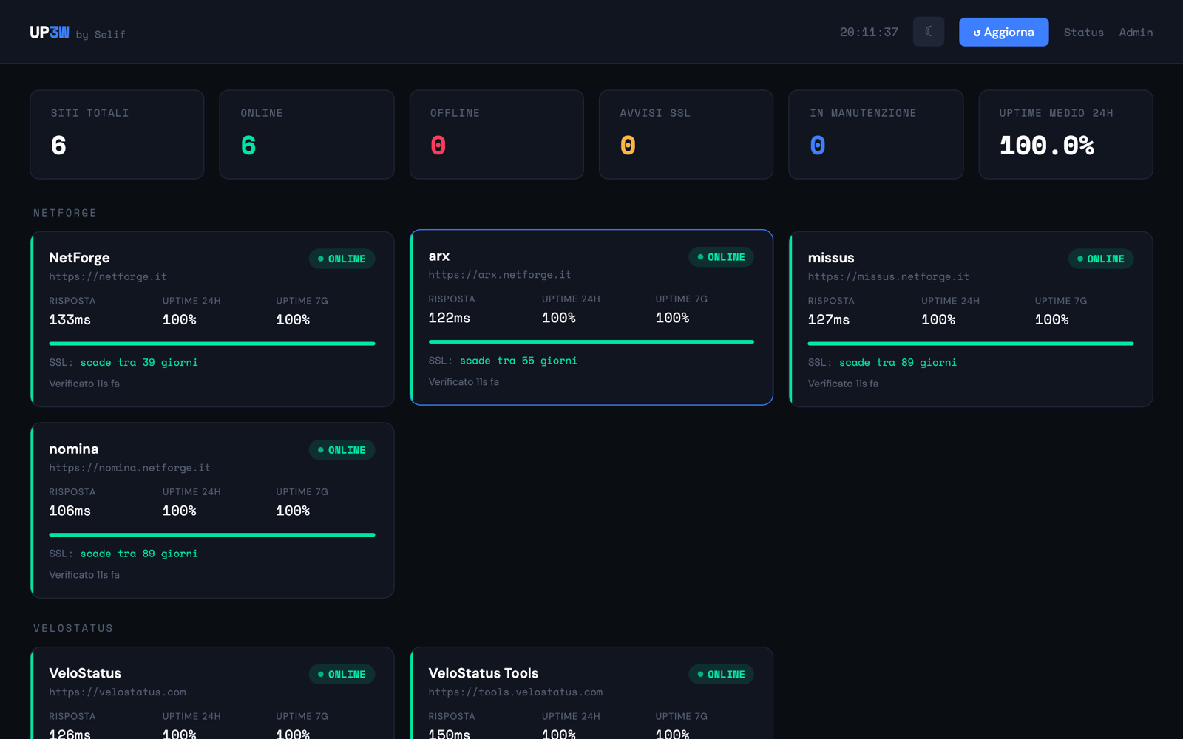
Task: Click the arx uptime progress bar
Action: point(591,342)
